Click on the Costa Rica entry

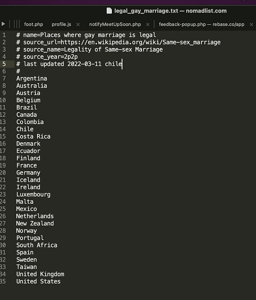[33, 137]
